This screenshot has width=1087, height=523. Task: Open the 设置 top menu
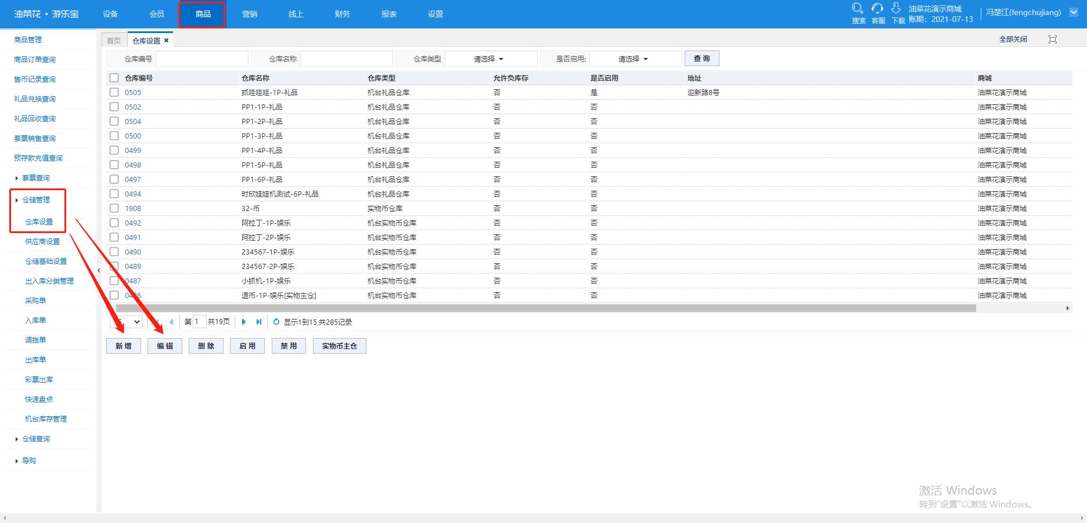point(435,14)
